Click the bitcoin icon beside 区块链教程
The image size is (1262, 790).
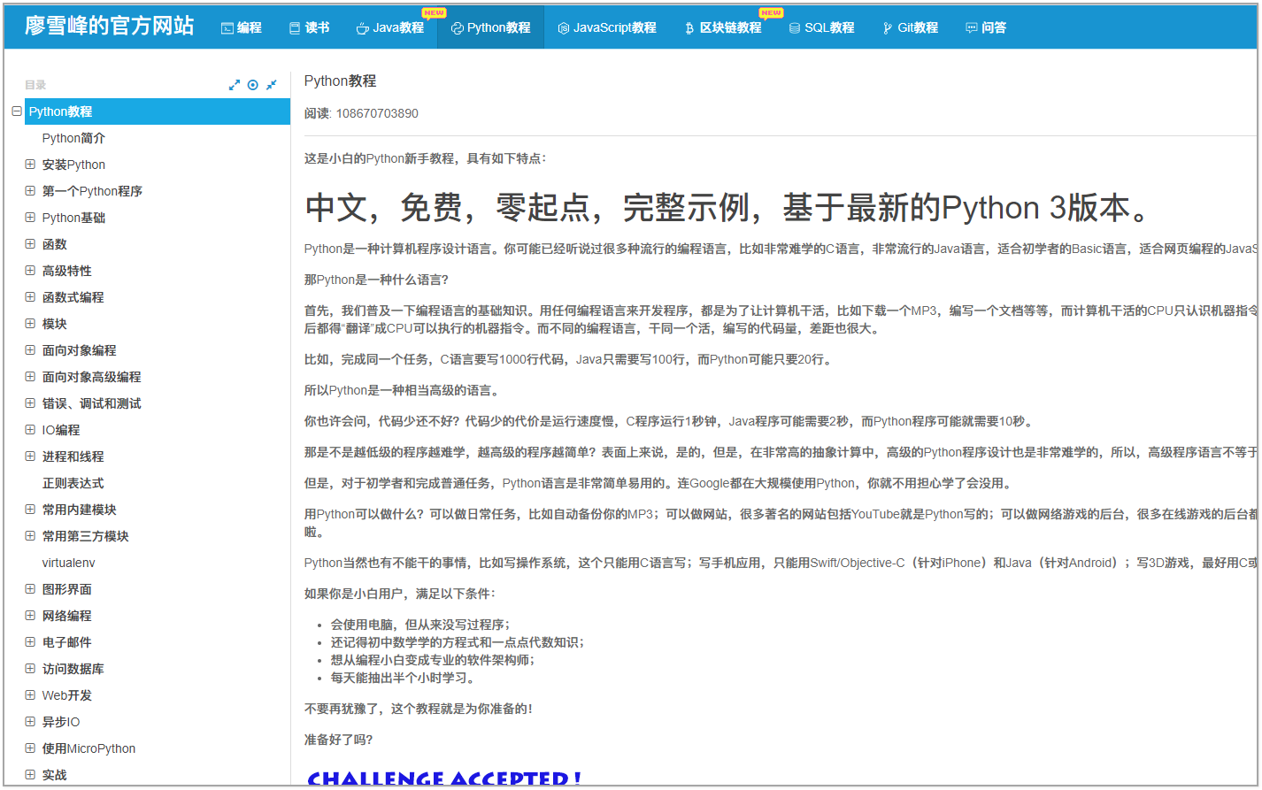tap(689, 28)
